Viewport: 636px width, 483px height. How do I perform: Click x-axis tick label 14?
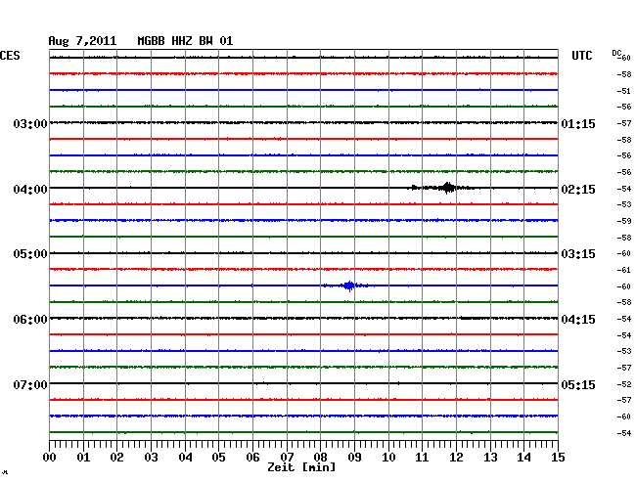point(523,457)
